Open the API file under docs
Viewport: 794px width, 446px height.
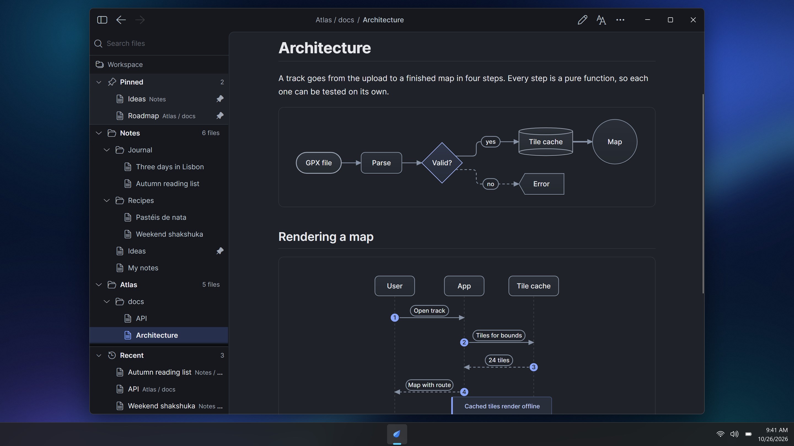(x=159, y=318)
